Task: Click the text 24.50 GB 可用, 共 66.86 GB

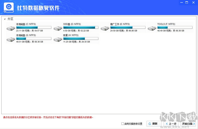Action: click(x=124, y=31)
